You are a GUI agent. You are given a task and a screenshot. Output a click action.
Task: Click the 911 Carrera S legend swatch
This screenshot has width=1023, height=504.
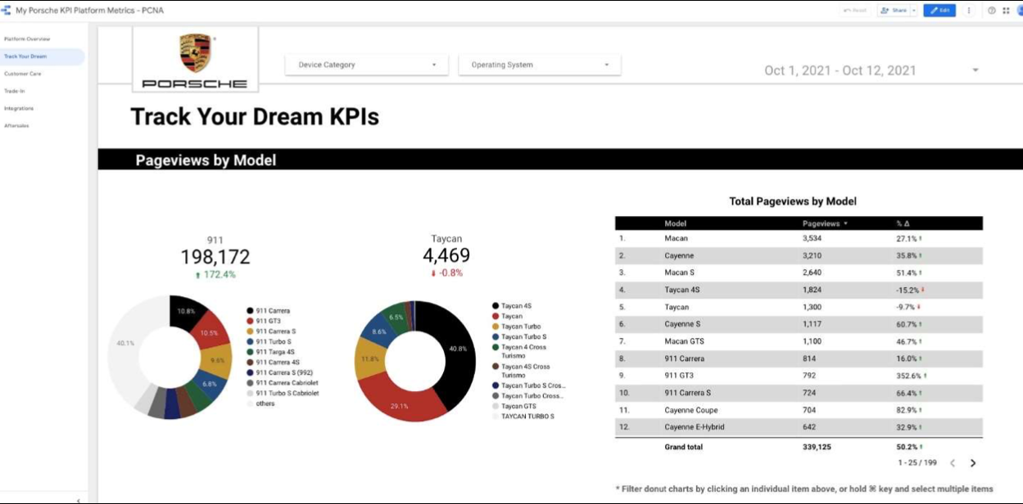249,331
